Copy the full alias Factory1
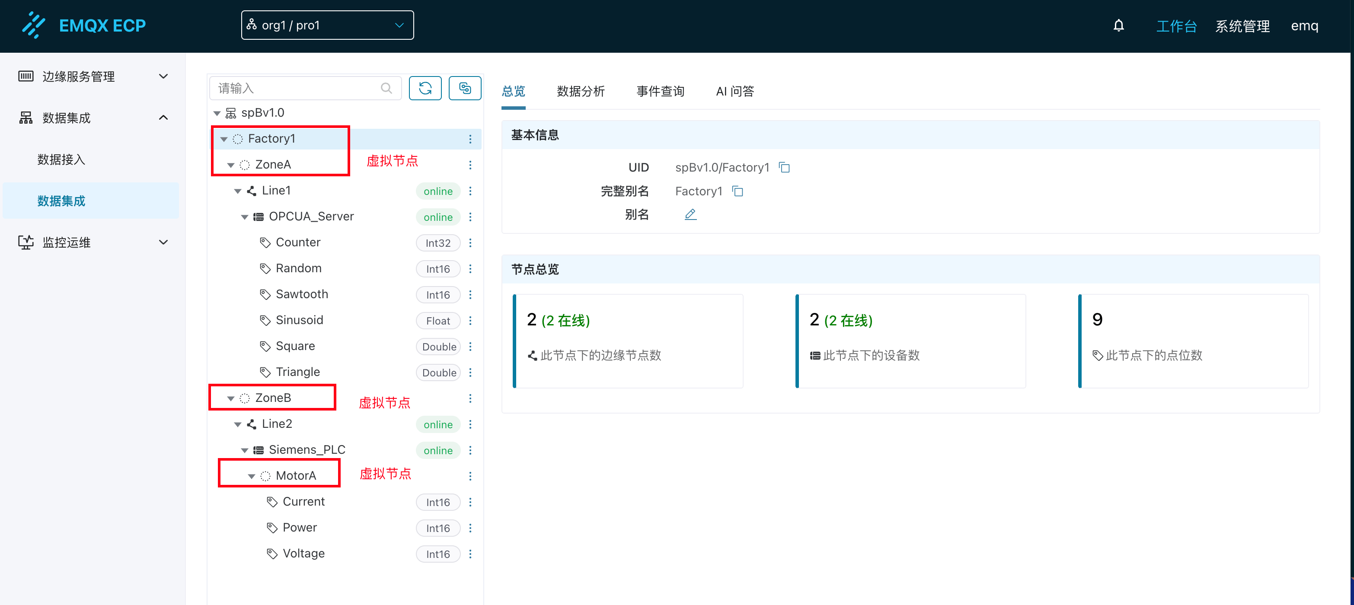Image resolution: width=1354 pixels, height=605 pixels. pos(738,191)
